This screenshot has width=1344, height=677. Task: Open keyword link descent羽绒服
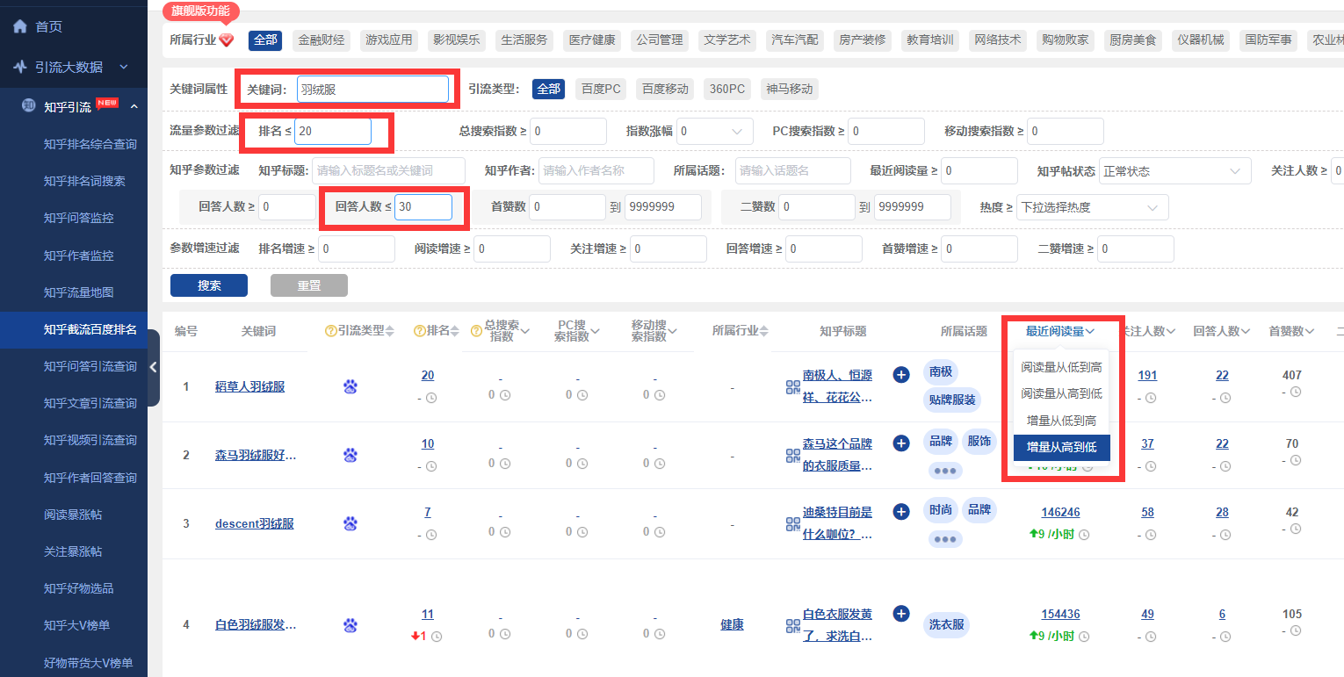pyautogui.click(x=255, y=523)
